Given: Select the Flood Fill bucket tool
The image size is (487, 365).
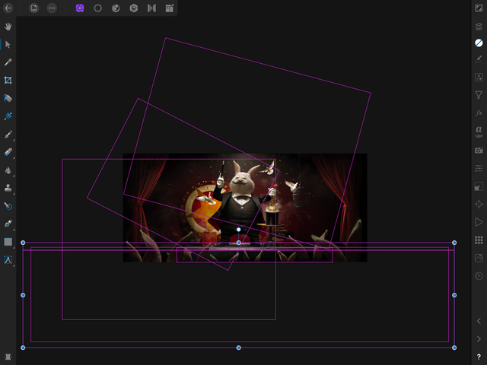Looking at the screenshot, I should point(8,98).
